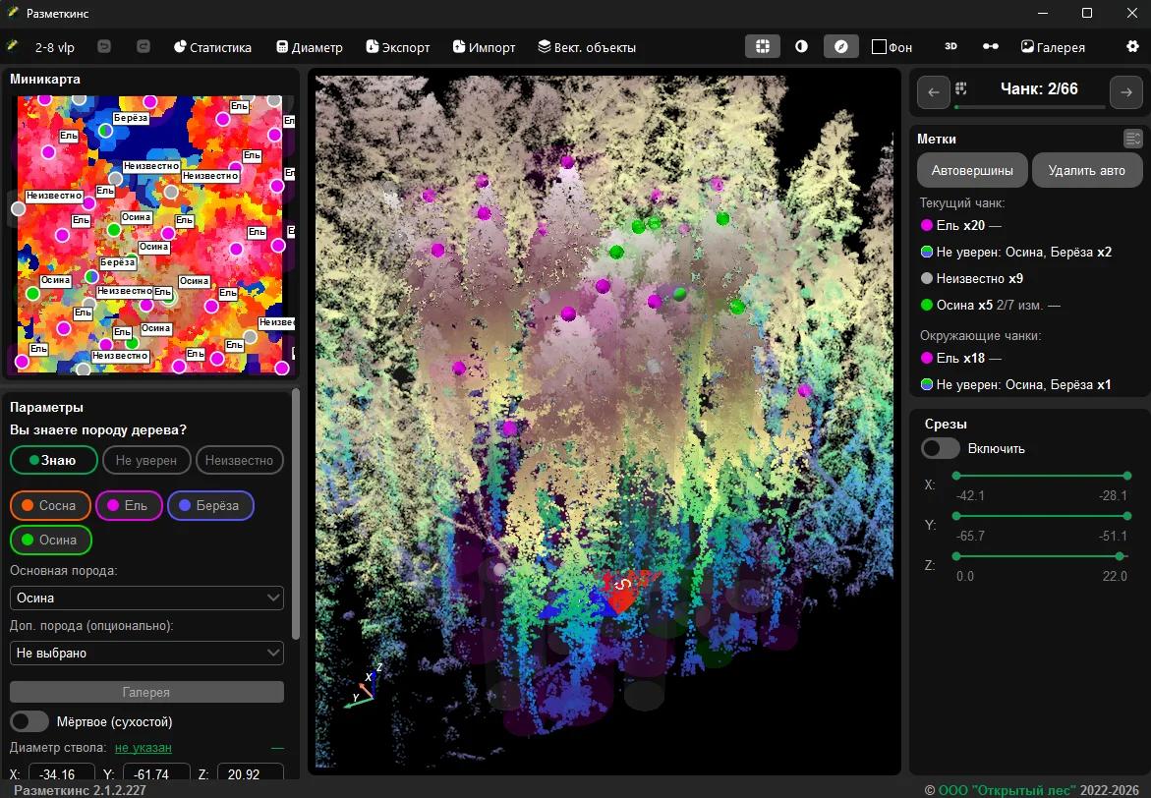Viewport: 1151px width, 798px height.
Task: Click the chunk grid icon
Action: point(961,88)
